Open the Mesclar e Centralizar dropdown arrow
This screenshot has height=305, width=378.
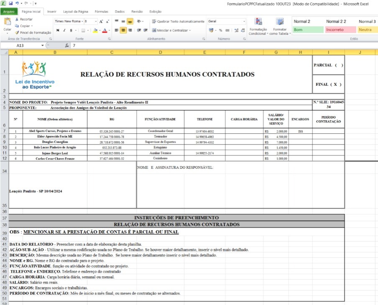pos(190,30)
